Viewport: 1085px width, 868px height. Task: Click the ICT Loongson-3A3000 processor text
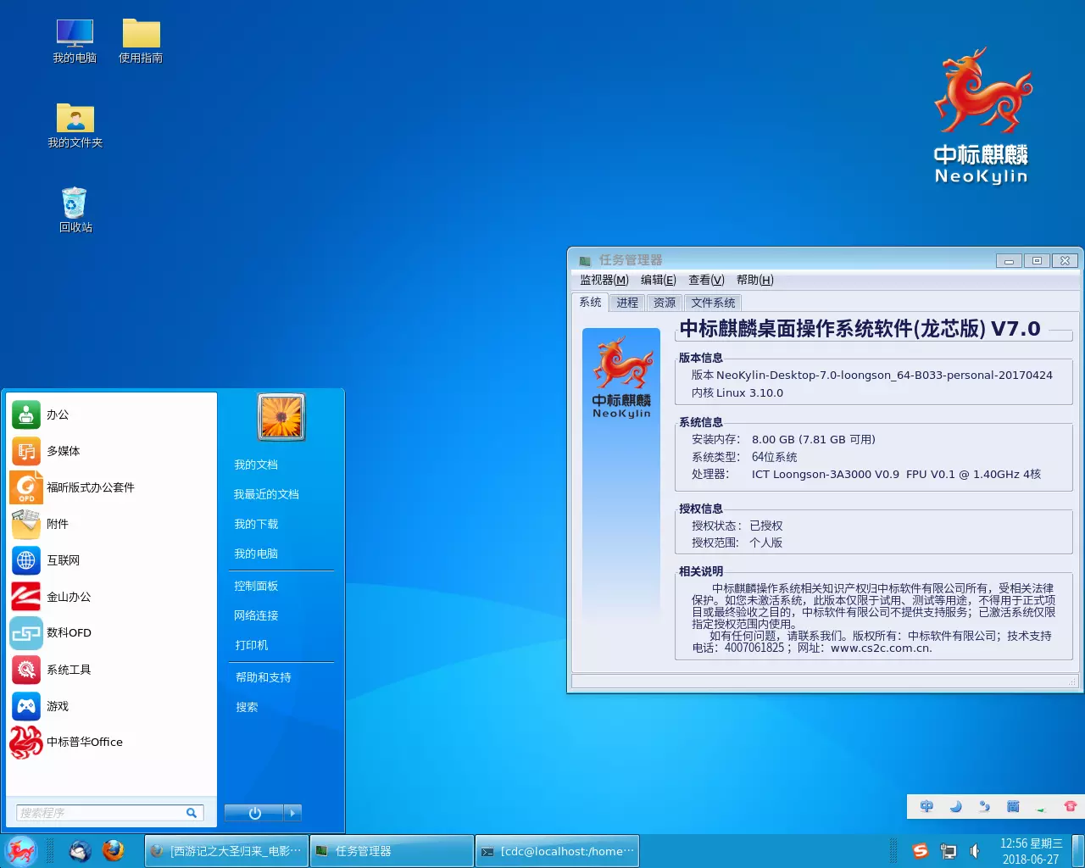[896, 474]
